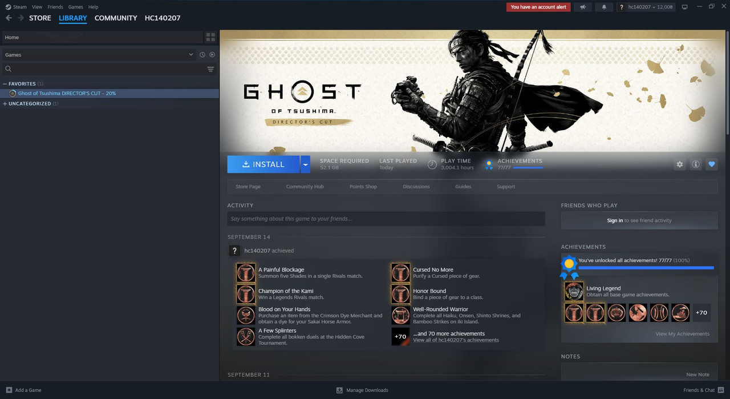This screenshot has height=399, width=730.
Task: Toggle favorite heart icon for the game
Action: pos(712,164)
